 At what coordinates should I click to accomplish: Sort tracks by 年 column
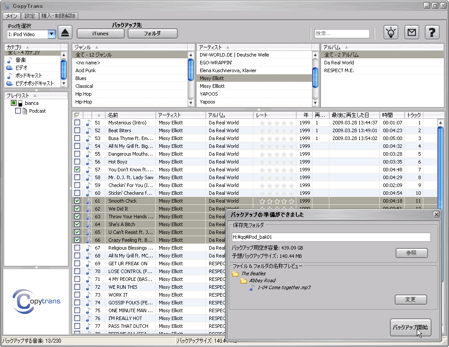tap(305, 115)
